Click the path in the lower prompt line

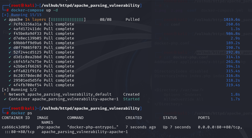click(91, 108)
